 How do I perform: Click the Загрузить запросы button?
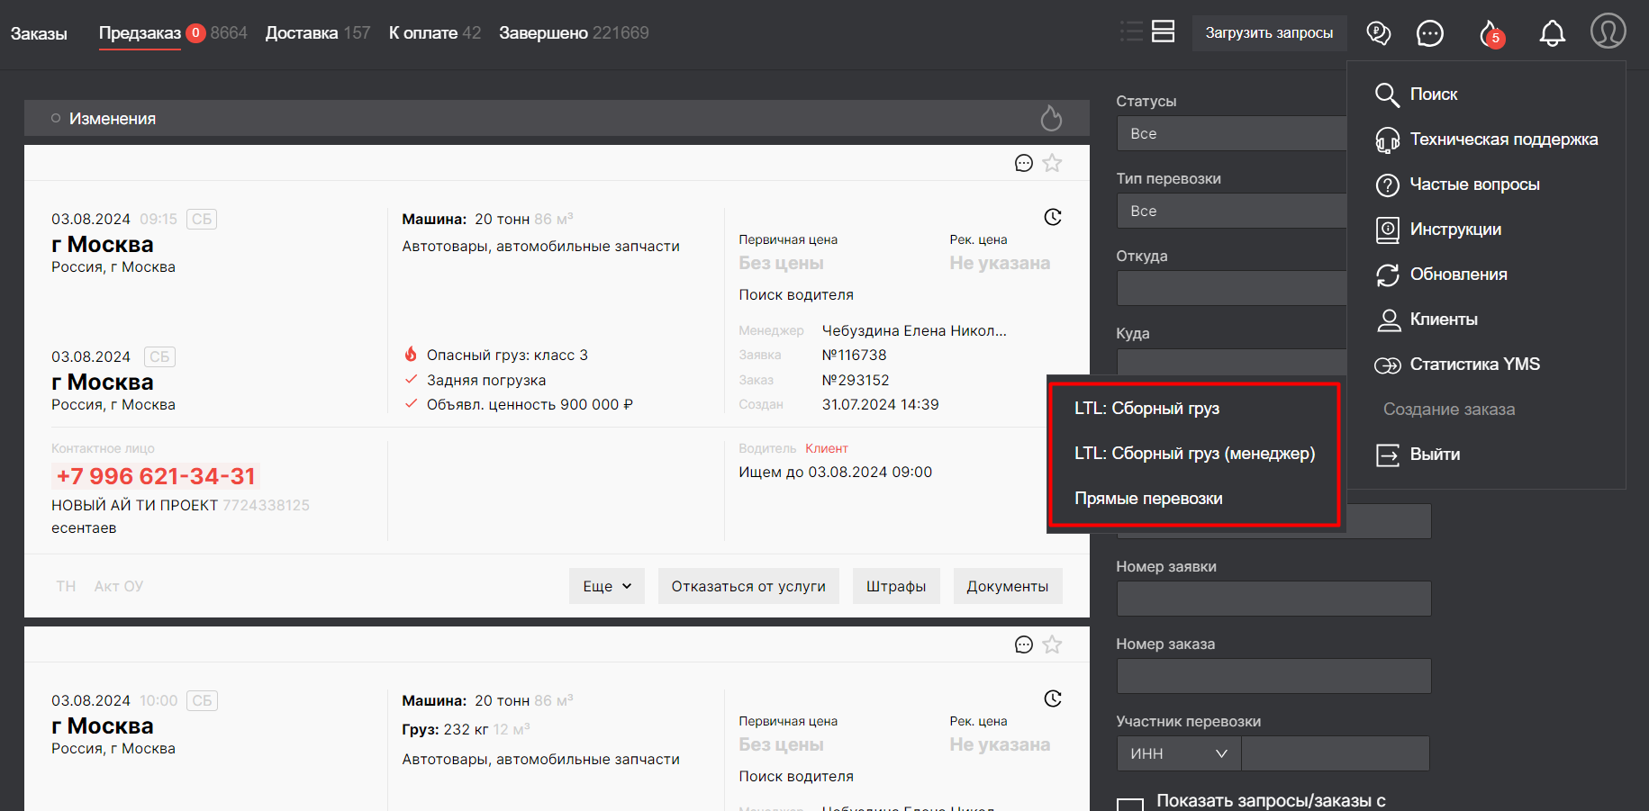point(1269,33)
